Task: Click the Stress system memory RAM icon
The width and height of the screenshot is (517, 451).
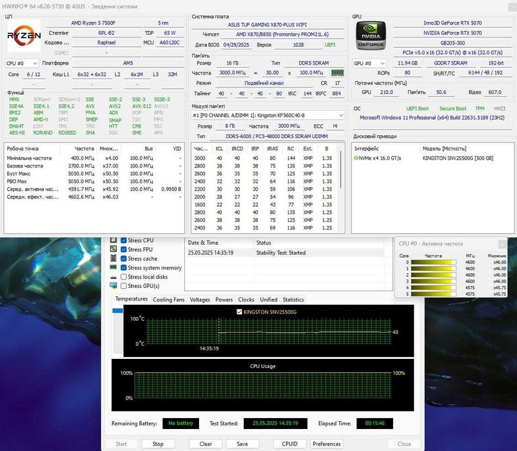Action: click(x=113, y=267)
